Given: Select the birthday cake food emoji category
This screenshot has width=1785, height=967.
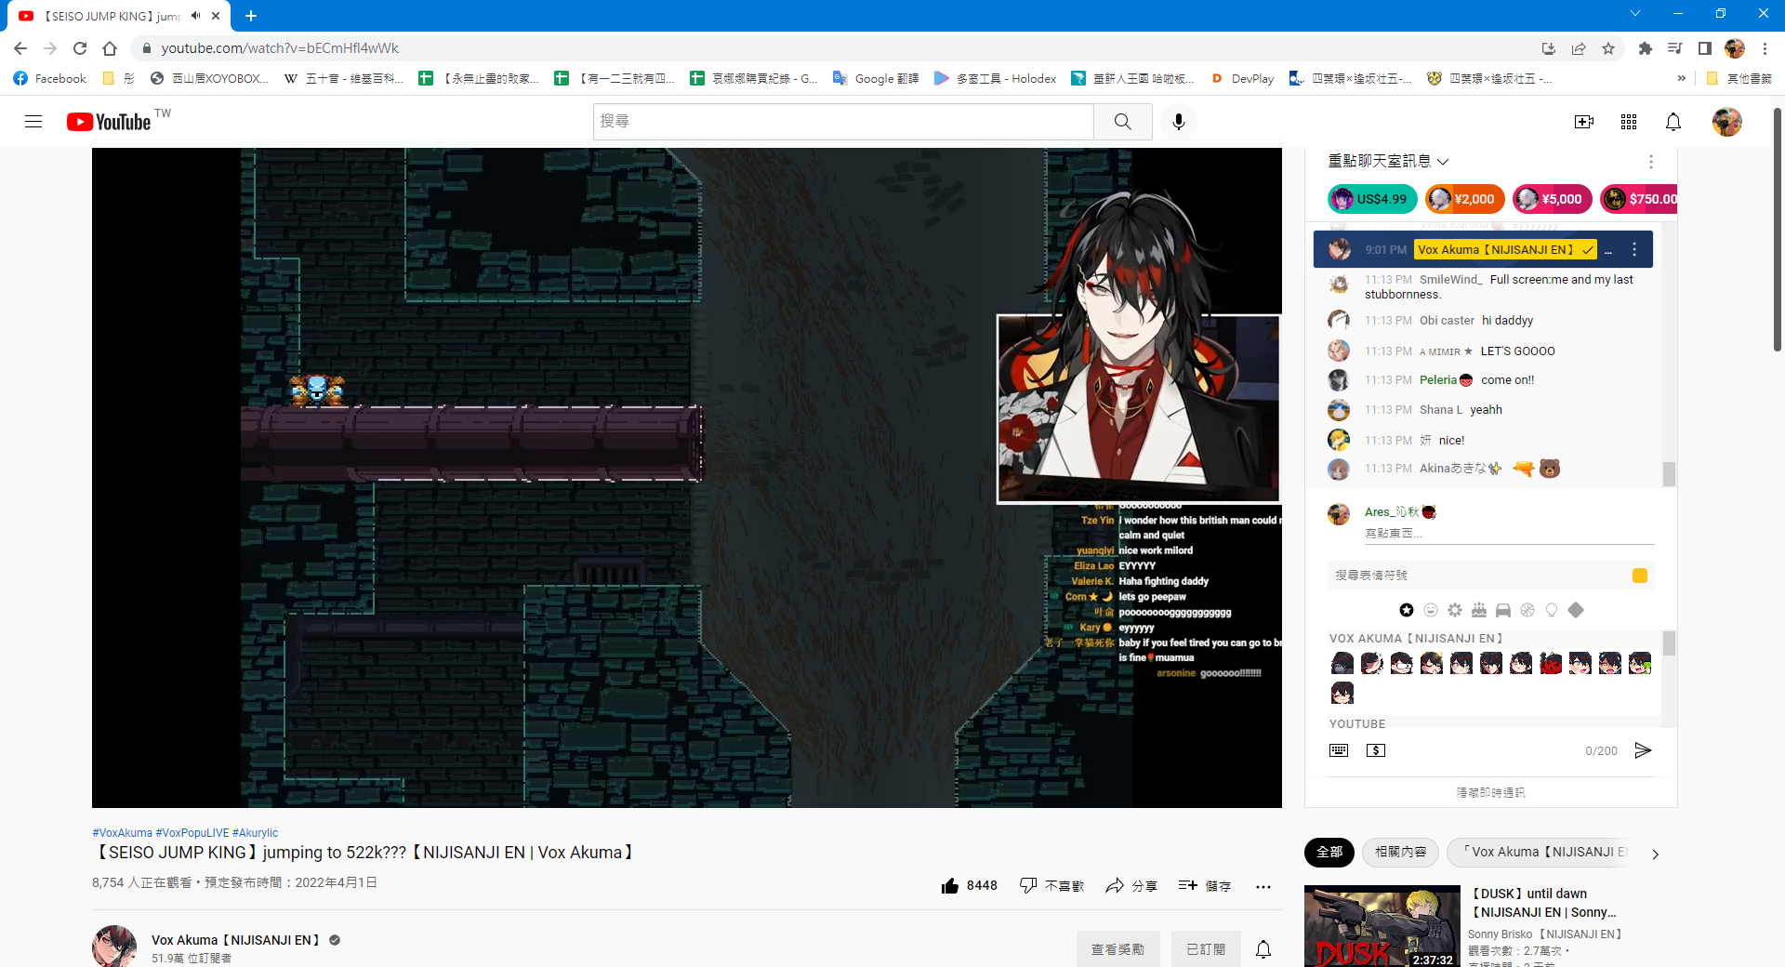Looking at the screenshot, I should click(x=1479, y=610).
